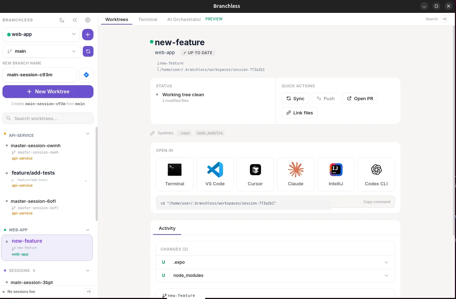Open worktree in VS Code
456x299 pixels.
(215, 174)
